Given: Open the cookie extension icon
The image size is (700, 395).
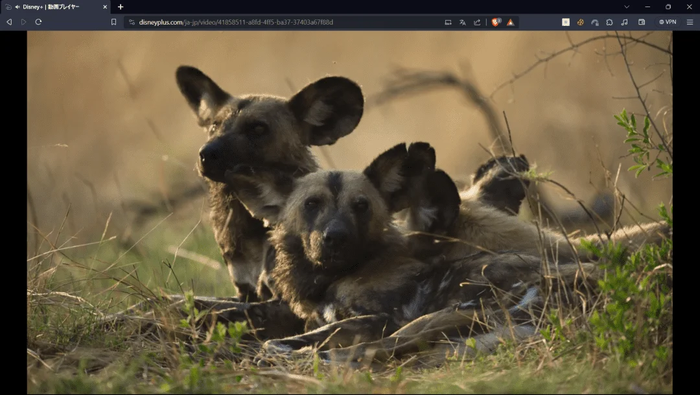Looking at the screenshot, I should 580,22.
